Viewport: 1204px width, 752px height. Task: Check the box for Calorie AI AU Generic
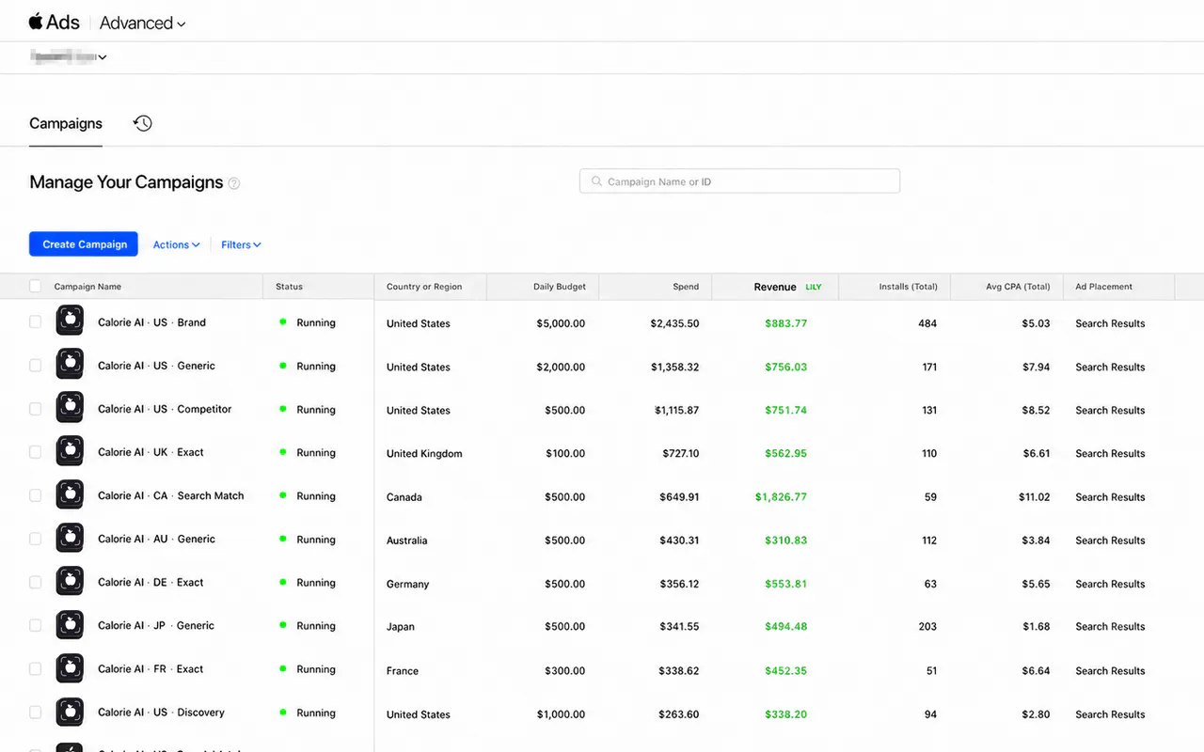point(35,538)
